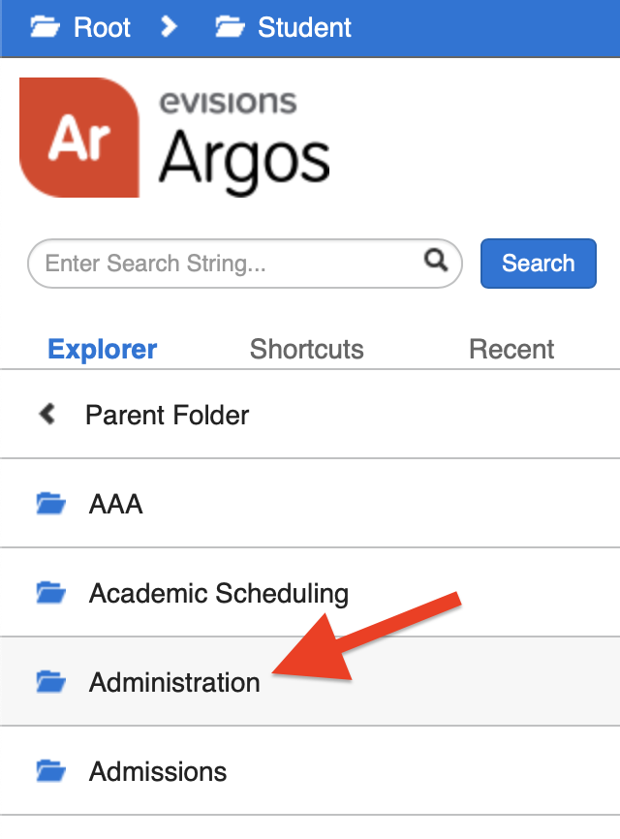Expand the breadcrumb chevron after Root
620x839 pixels.
170,27
